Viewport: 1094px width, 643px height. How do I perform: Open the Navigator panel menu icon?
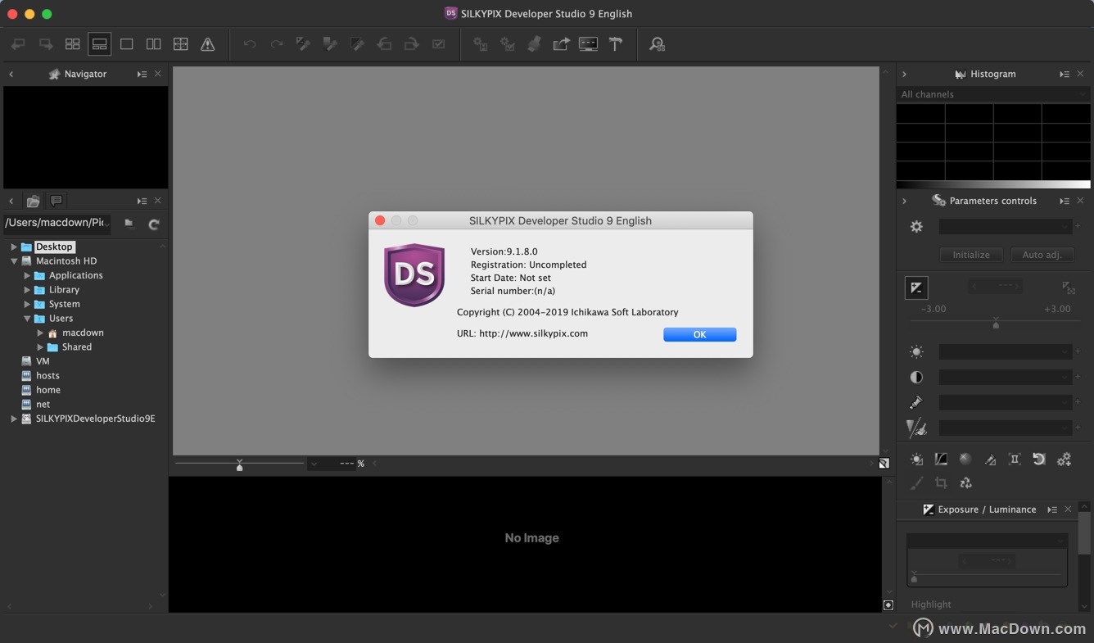pyautogui.click(x=142, y=74)
